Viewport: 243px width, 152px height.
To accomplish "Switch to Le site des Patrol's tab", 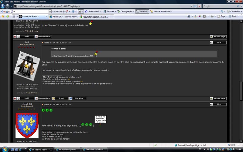I will (x=33, y=16).
